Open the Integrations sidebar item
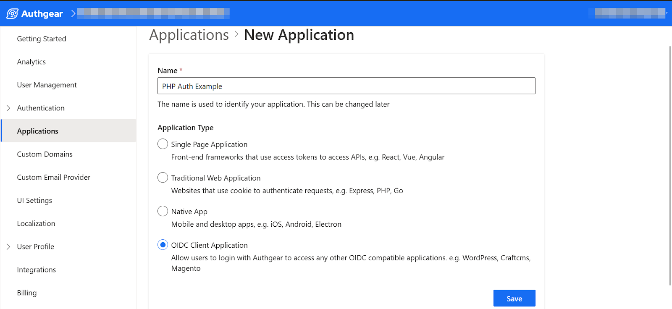The image size is (672, 309). point(37,270)
